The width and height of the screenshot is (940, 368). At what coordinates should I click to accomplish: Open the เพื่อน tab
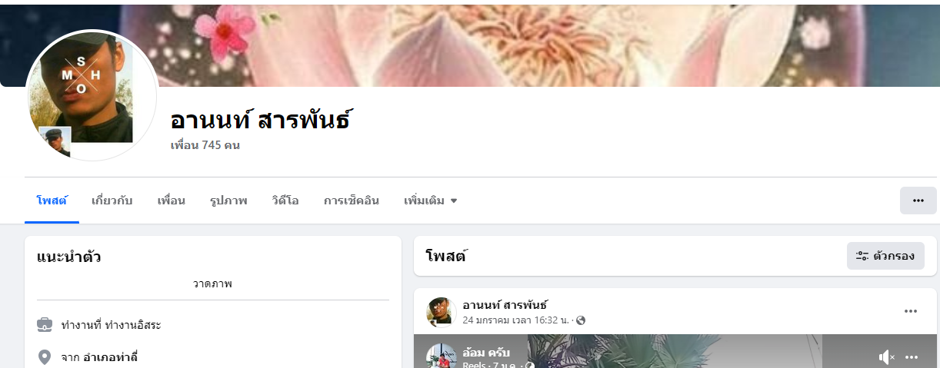point(172,201)
